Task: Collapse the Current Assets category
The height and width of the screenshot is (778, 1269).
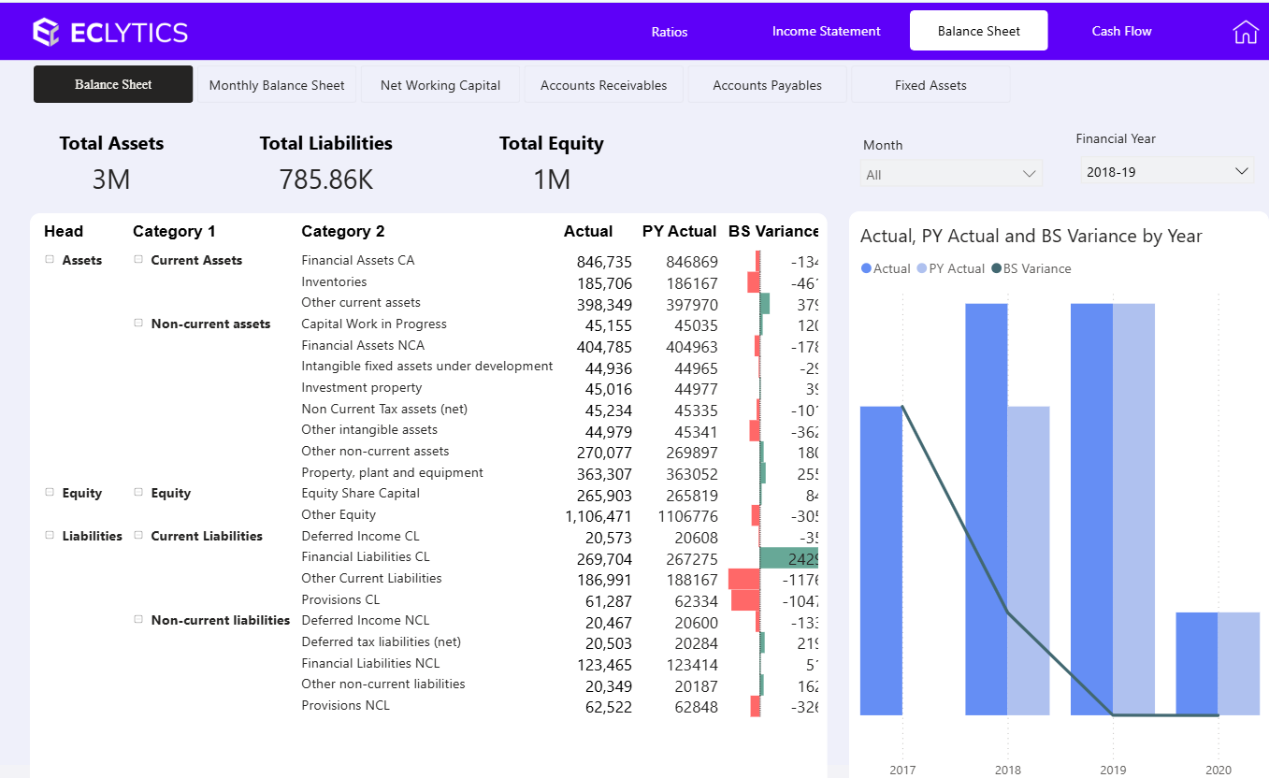Action: click(x=138, y=260)
